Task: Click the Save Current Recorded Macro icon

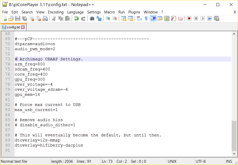Action: (217, 19)
